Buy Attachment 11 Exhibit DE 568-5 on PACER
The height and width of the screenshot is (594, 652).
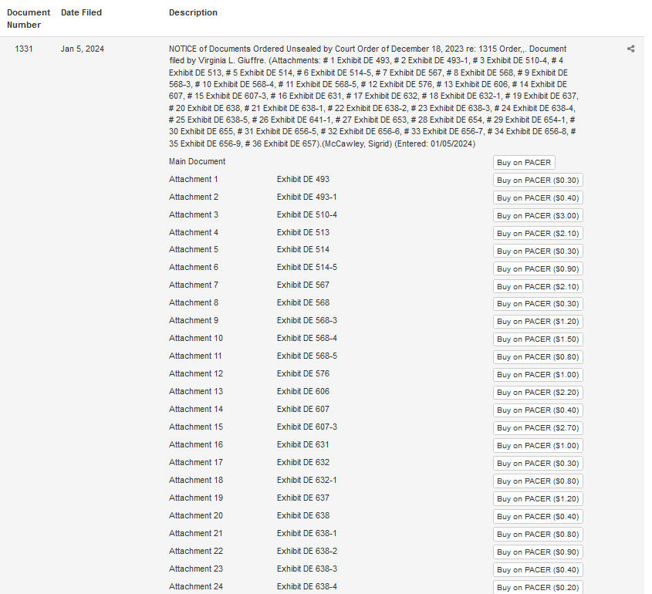pos(538,357)
